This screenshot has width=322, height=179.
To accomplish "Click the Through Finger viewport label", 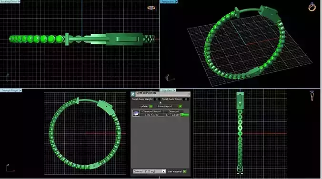I will click(10, 90).
